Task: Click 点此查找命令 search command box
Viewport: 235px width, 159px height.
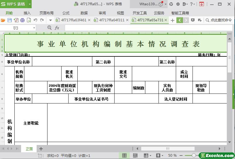Action: coord(219,20)
